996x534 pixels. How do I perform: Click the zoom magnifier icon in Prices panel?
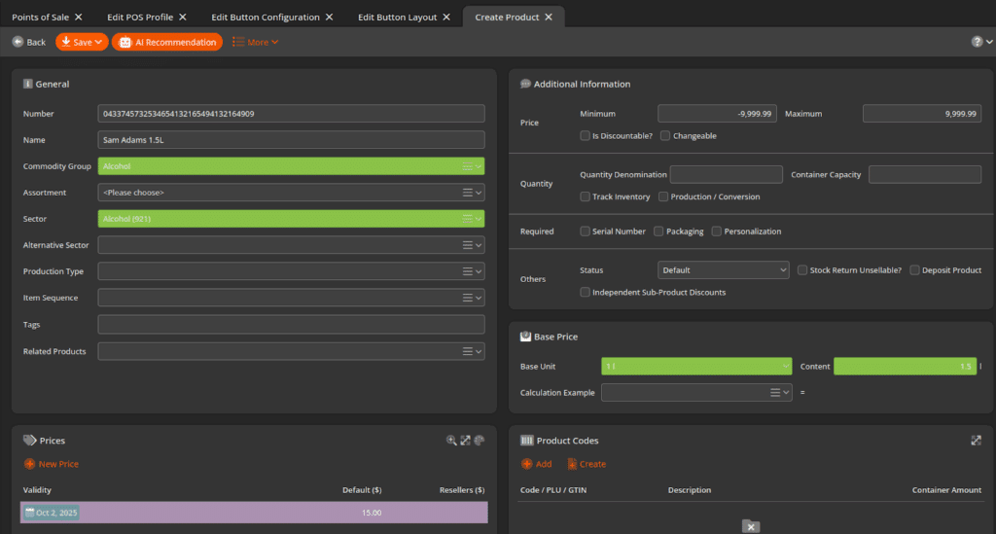tap(451, 441)
